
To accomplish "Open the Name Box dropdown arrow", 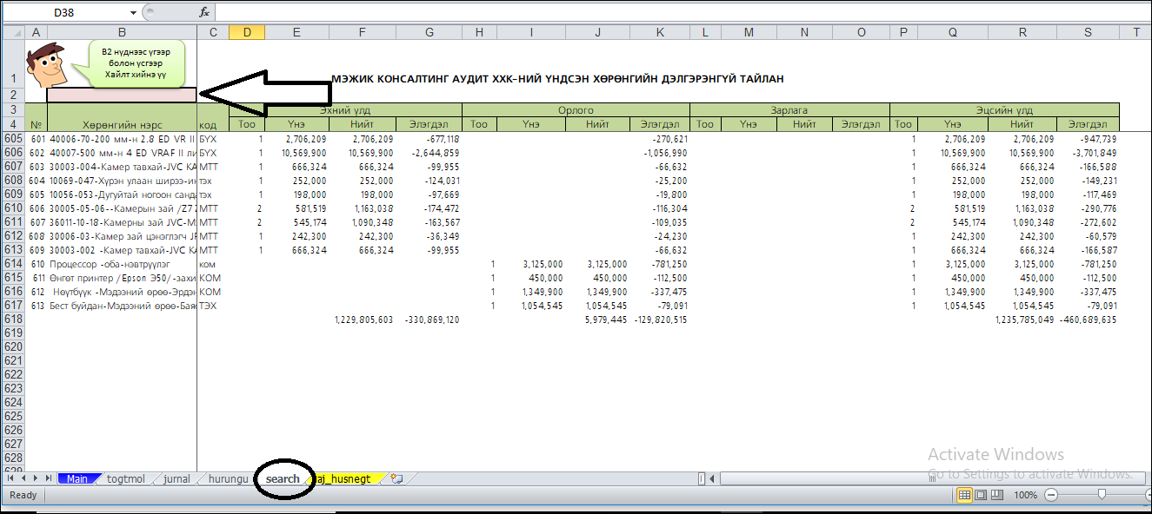I will click(x=133, y=13).
